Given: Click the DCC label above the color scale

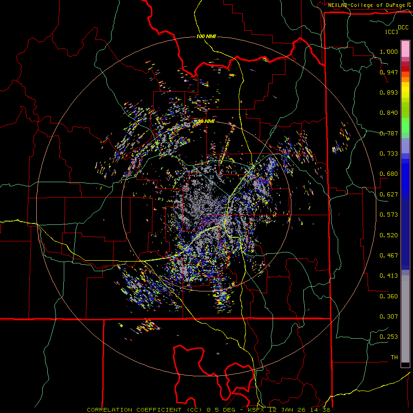Looking at the screenshot, I should pos(403,27).
